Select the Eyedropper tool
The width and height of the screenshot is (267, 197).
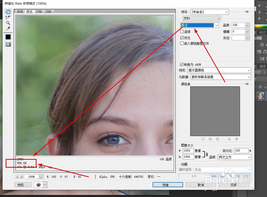pos(8,29)
